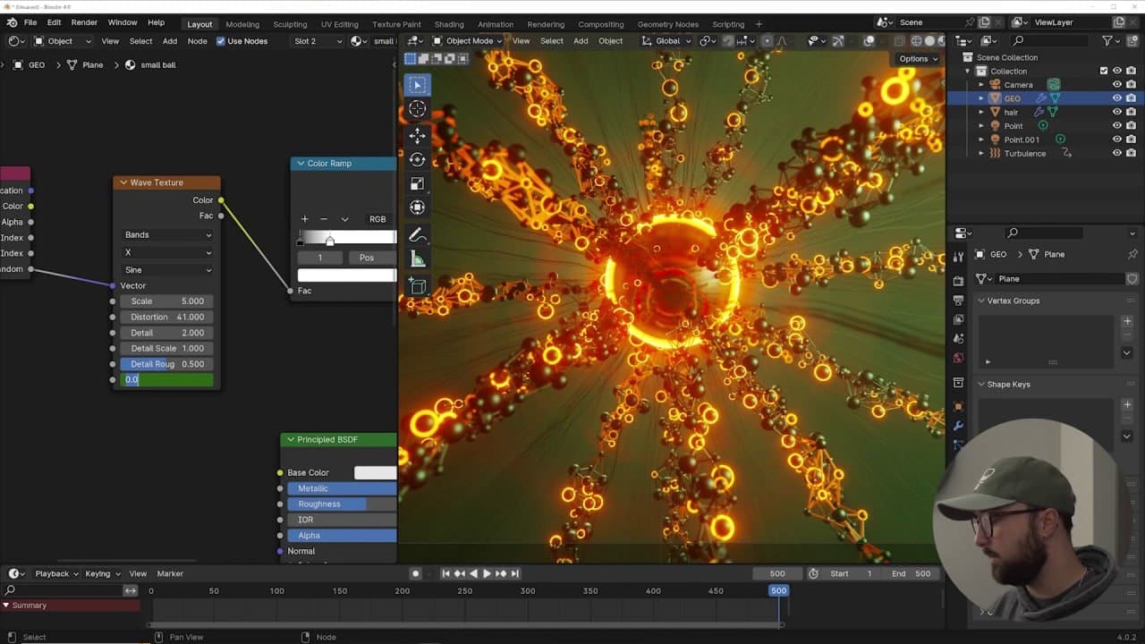This screenshot has width=1145, height=644.
Task: Open the Playback menu in timeline
Action: point(56,573)
